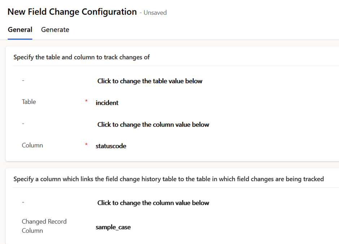Click the column change prompt above sample_case
Image resolution: width=339 pixels, height=244 pixels.
click(x=153, y=203)
